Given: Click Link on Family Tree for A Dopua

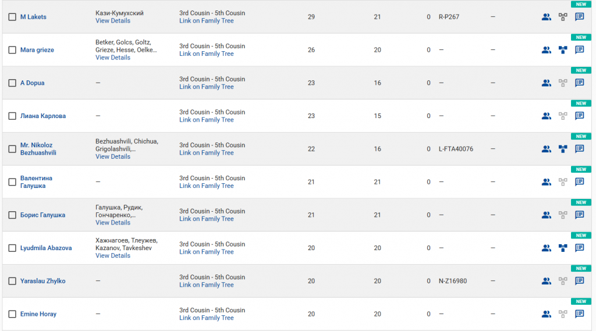Looking at the screenshot, I should pyautogui.click(x=206, y=87).
